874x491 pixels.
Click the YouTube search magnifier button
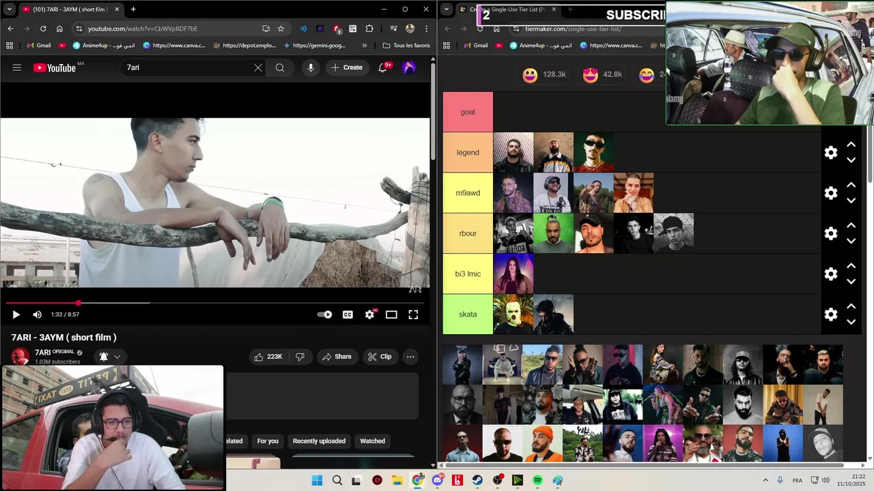coord(280,68)
